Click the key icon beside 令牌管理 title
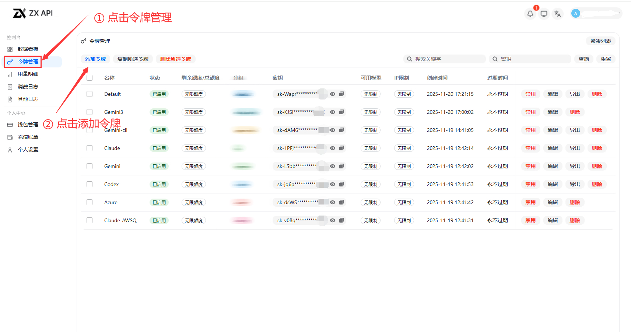The height and width of the screenshot is (332, 631). [x=83, y=41]
